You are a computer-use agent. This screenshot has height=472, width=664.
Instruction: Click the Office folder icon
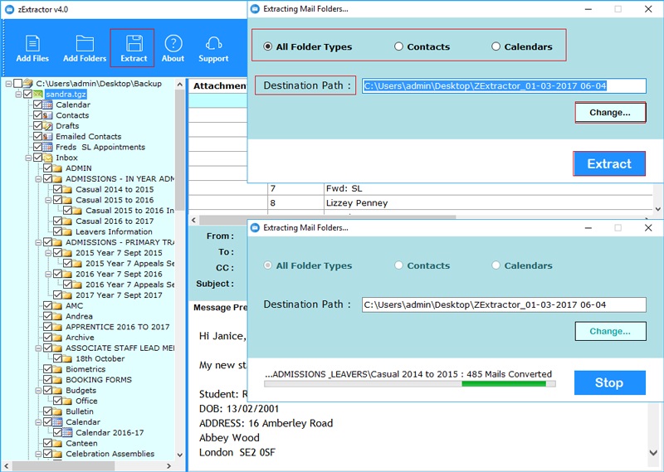pos(68,401)
